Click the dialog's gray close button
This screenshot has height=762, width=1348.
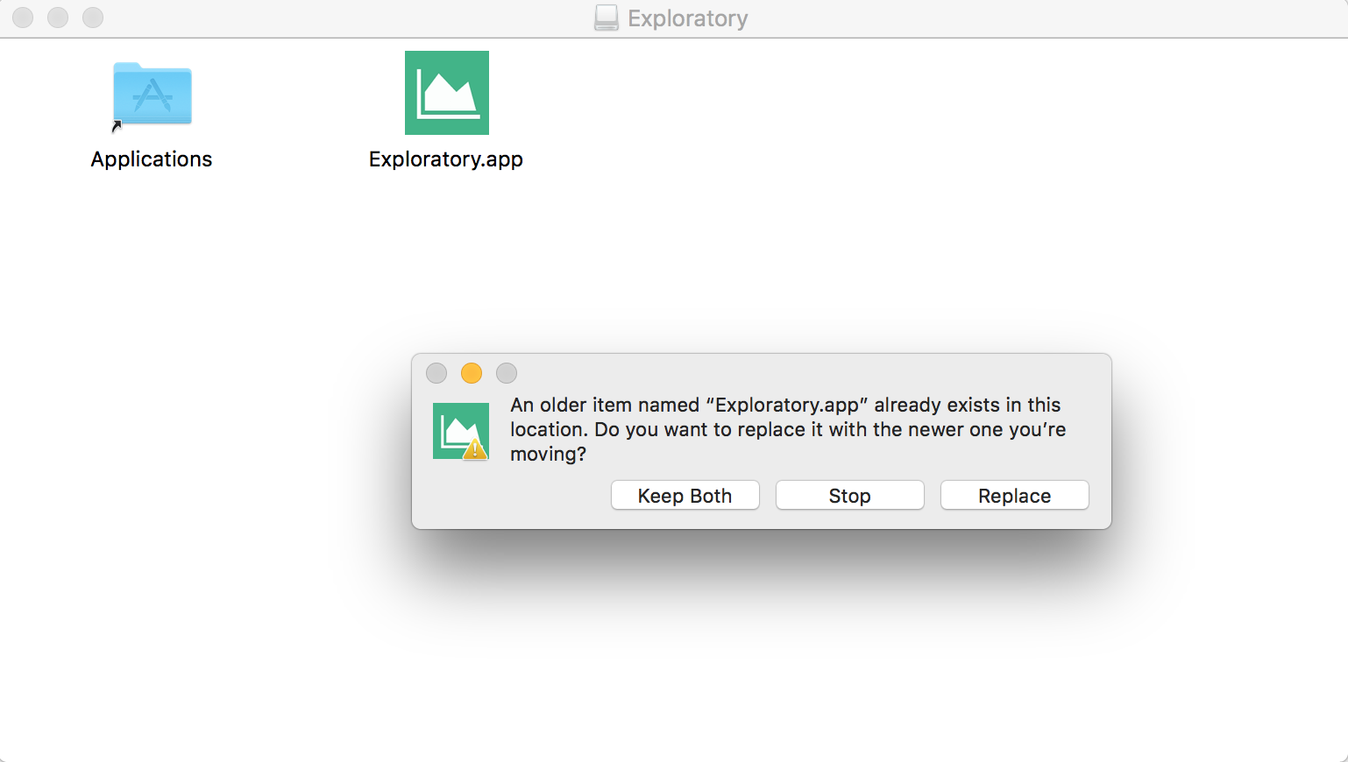(436, 373)
